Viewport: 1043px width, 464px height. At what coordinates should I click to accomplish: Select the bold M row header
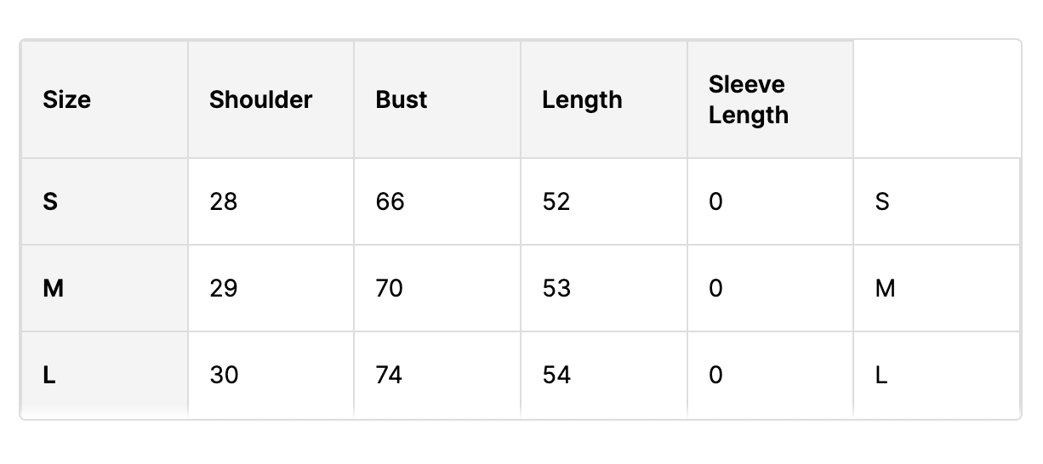tap(53, 289)
